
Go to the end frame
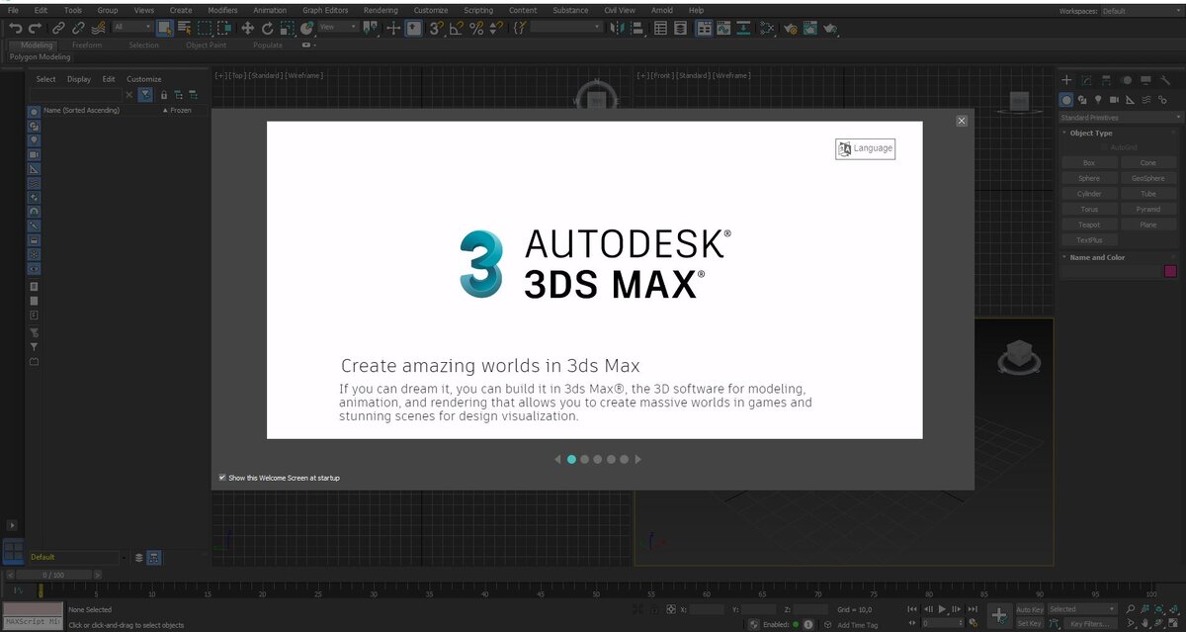click(973, 609)
